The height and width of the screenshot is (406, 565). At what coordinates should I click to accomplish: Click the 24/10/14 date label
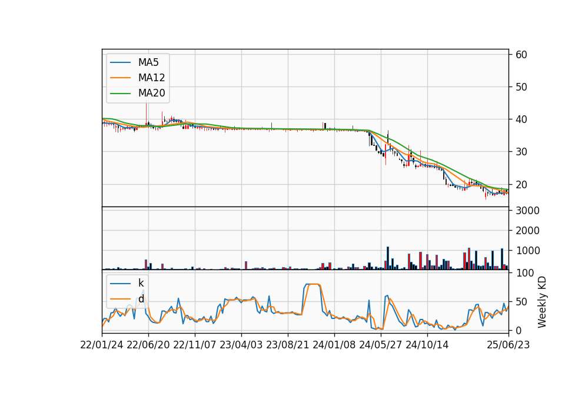coord(427,345)
